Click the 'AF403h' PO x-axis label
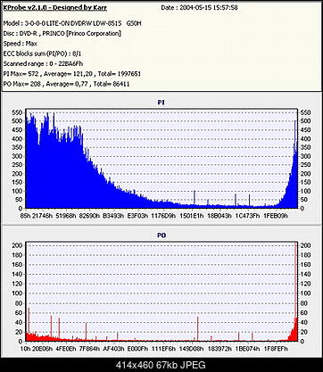Viewport: 323px width, 372px height. pyautogui.click(x=113, y=349)
